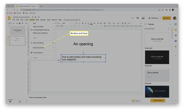Click the Import theme button

(x=158, y=100)
